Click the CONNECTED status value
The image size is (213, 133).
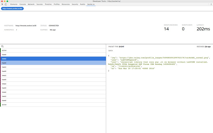coord(54,26)
